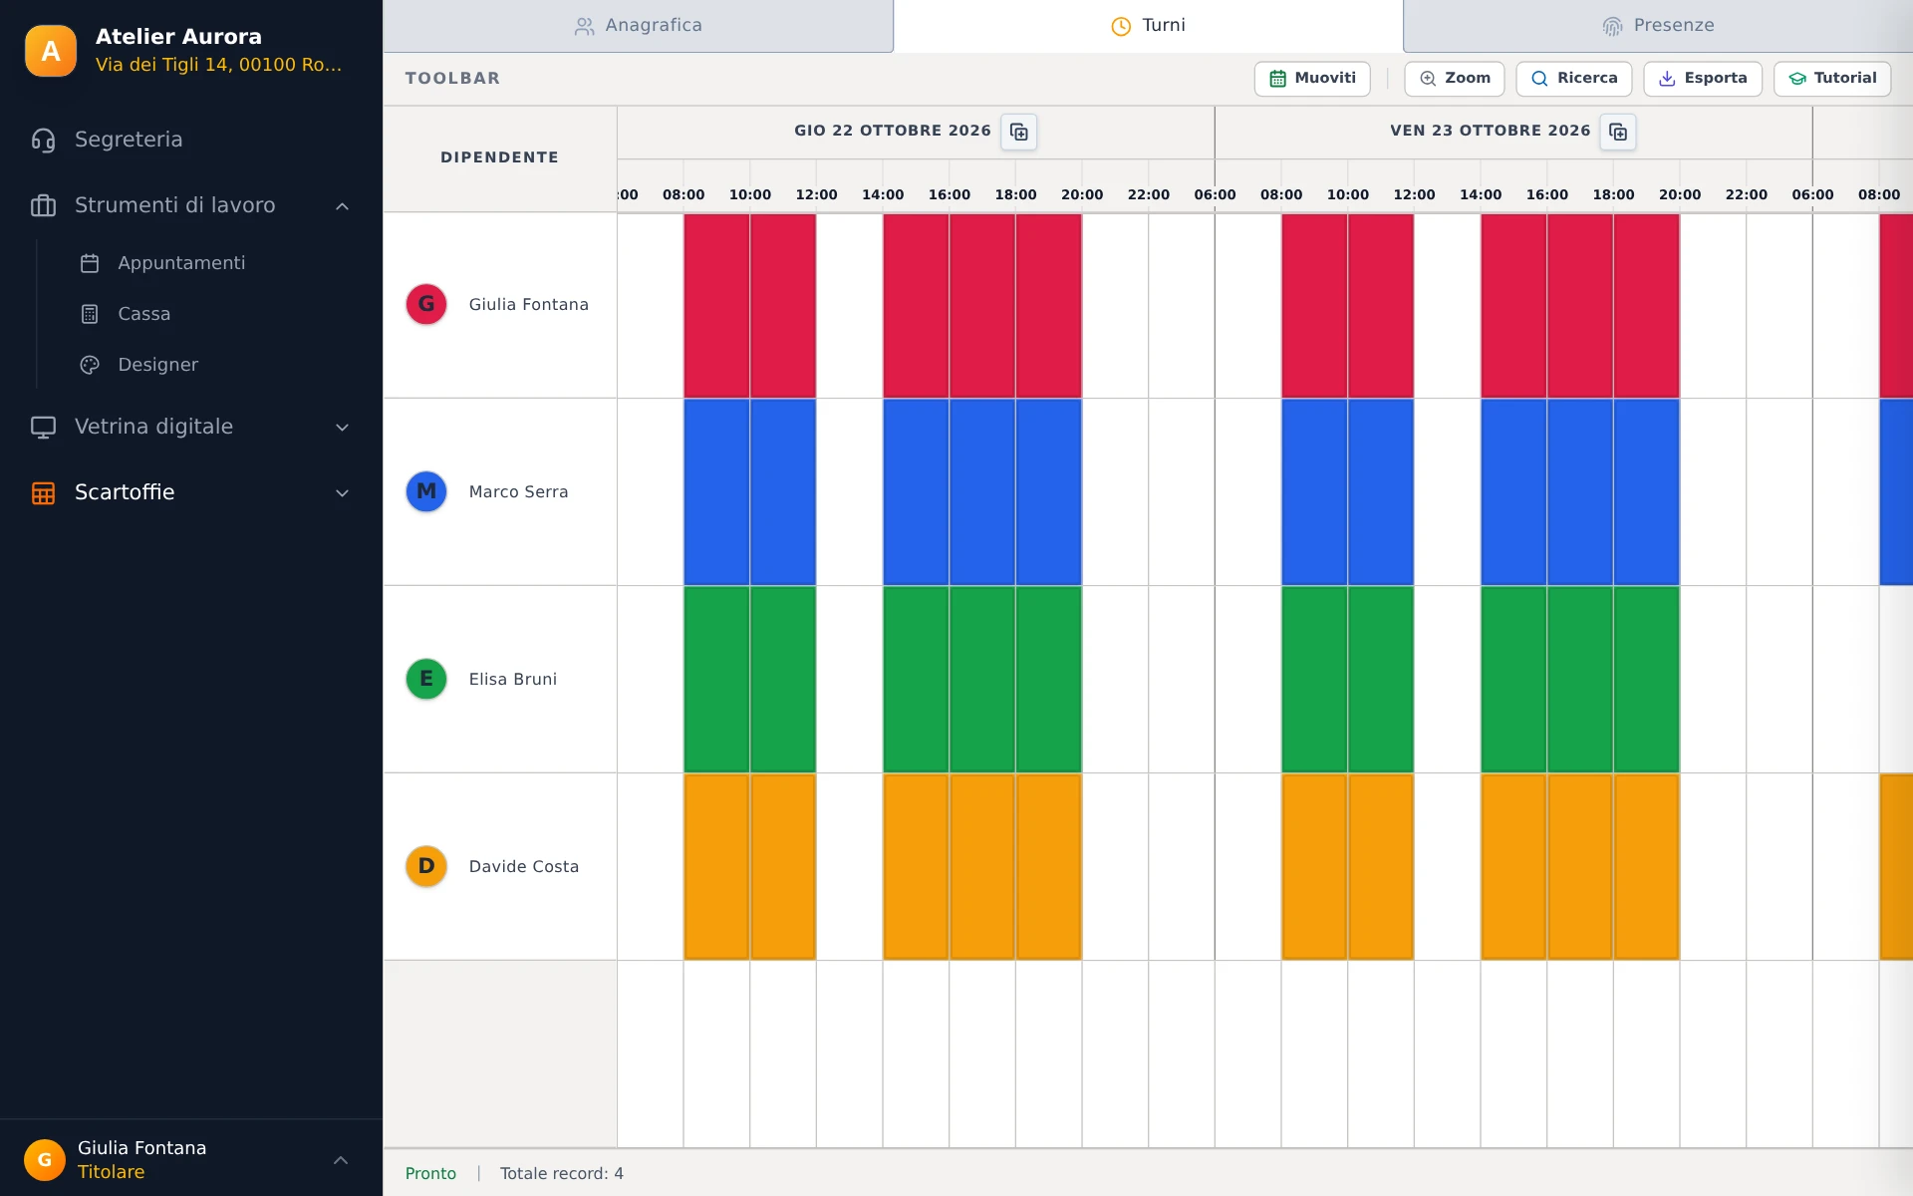Click Giulia Fontana's red avatar in the grid
Screen dimensions: 1913x1196
tap(426, 304)
